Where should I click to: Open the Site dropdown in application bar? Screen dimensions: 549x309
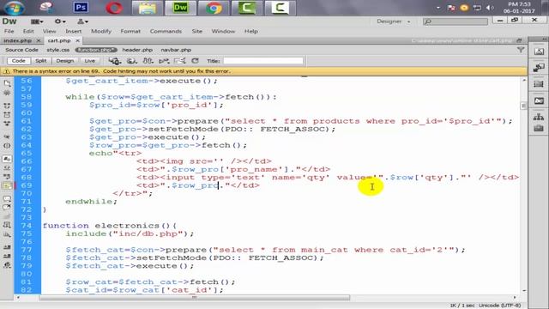82,21
